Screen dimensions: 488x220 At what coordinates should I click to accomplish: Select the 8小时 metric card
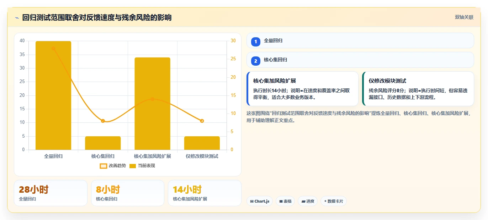tap(128, 193)
